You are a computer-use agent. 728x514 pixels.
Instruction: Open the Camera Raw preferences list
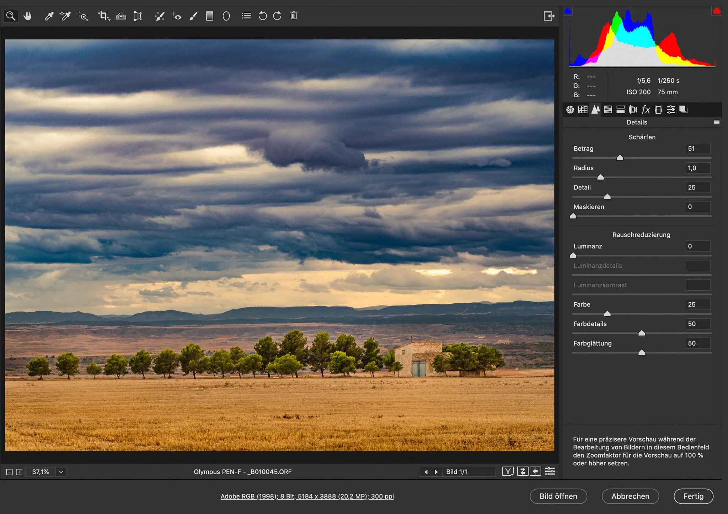(x=246, y=16)
